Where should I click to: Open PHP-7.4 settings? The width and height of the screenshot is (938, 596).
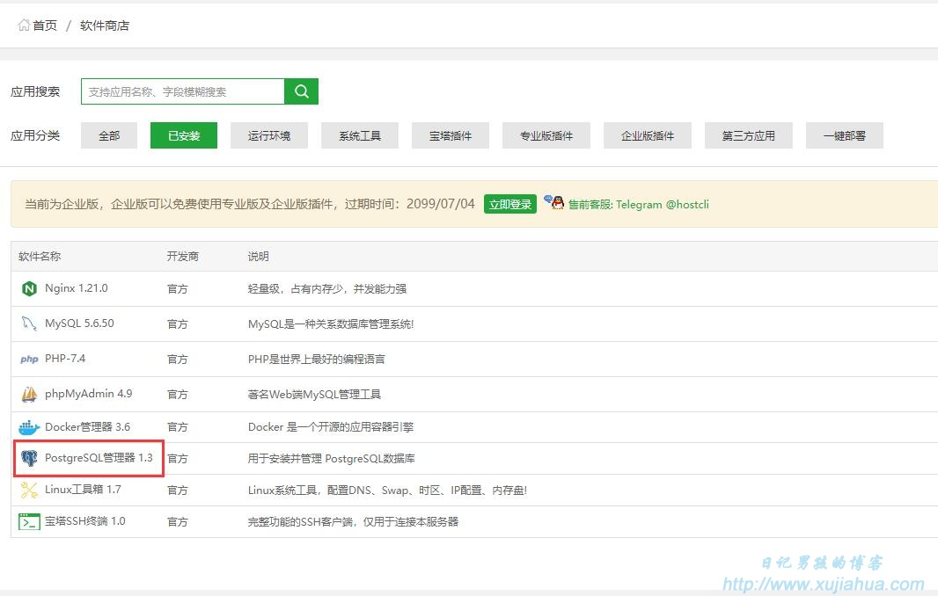(65, 359)
